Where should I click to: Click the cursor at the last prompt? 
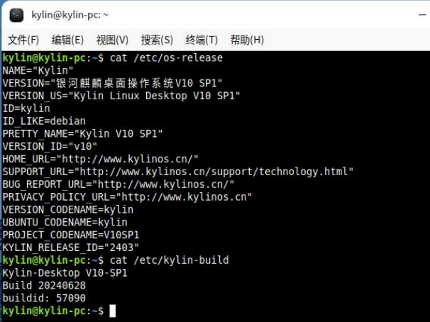click(x=112, y=311)
